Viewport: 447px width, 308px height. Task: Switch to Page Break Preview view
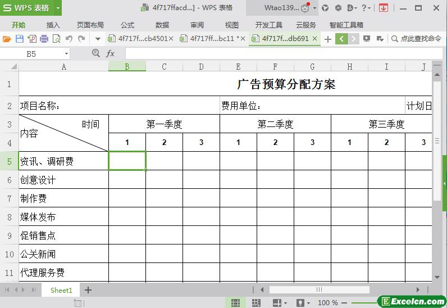coord(256,302)
